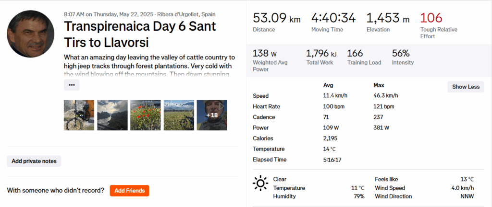Open the cloudy sky photo thumbnail
Screen dimensions: 492x207
(x=112, y=115)
